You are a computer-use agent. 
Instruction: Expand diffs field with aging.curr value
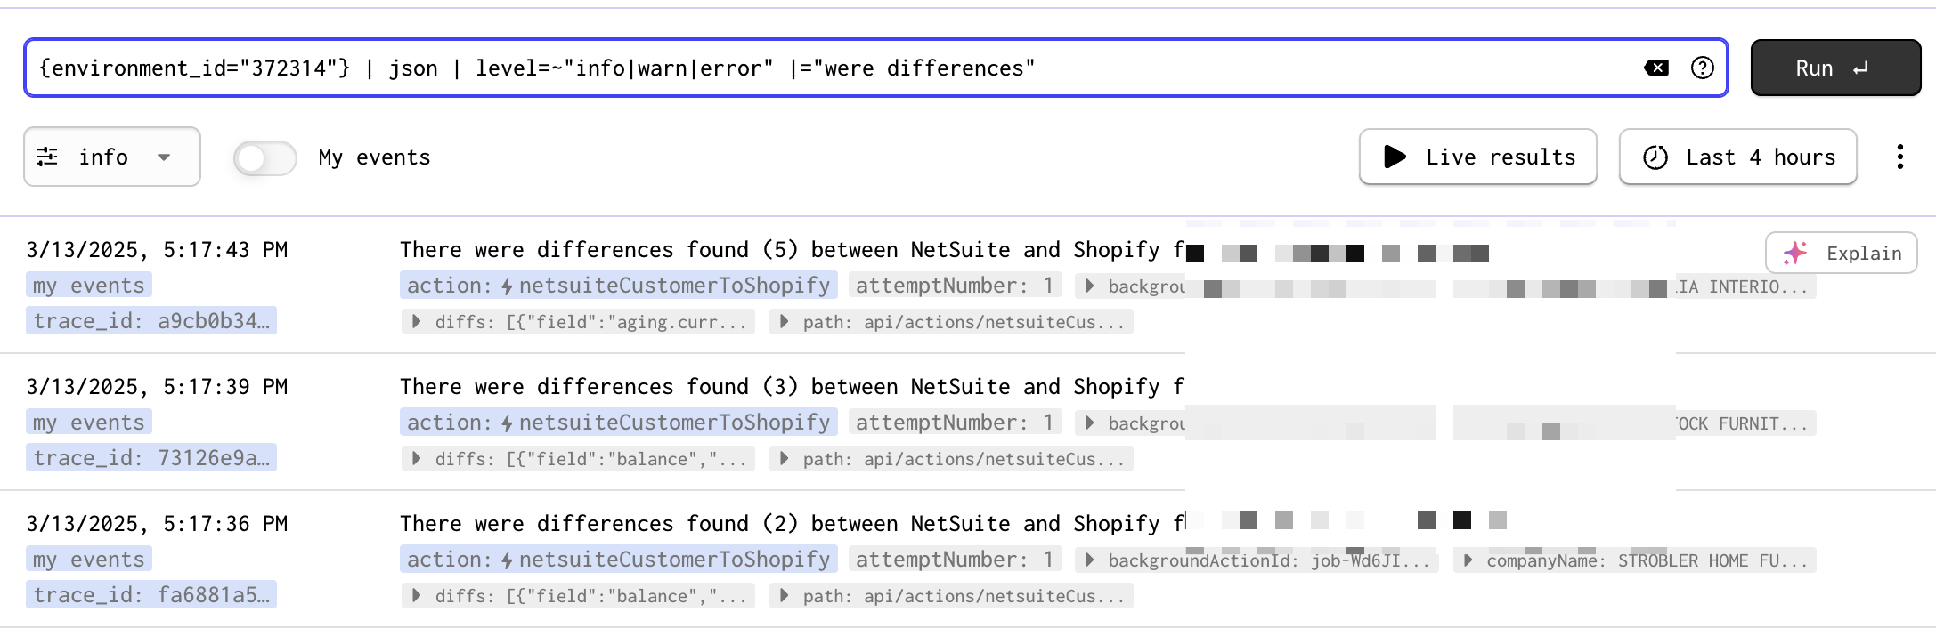pyautogui.click(x=577, y=322)
